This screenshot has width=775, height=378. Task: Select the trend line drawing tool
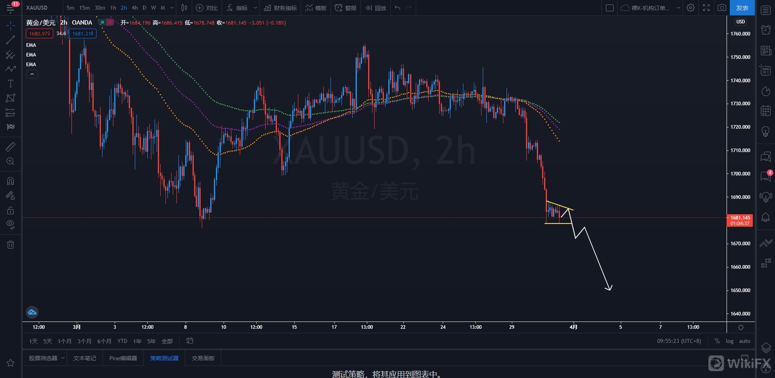(10, 40)
